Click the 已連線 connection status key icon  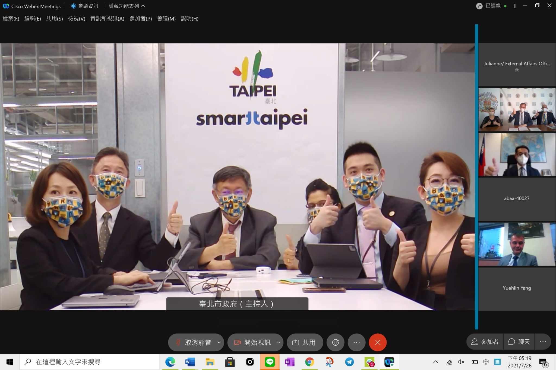479,6
